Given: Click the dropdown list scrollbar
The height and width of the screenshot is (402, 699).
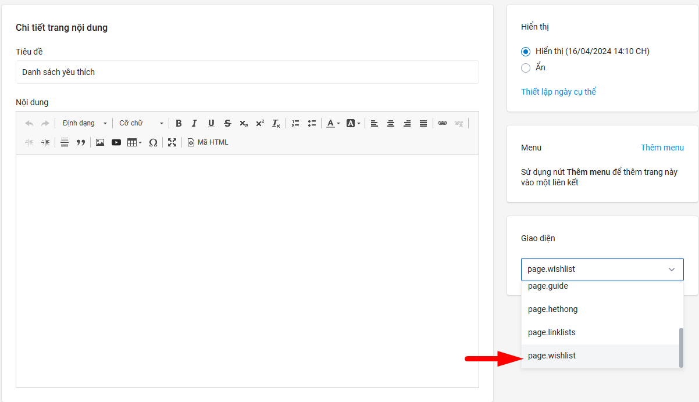Looking at the screenshot, I should coord(681,347).
